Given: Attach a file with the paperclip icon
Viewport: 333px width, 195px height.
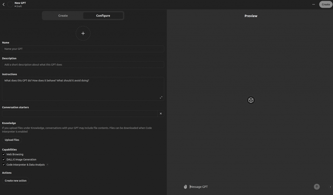Looking at the screenshot, I should click(x=185, y=187).
